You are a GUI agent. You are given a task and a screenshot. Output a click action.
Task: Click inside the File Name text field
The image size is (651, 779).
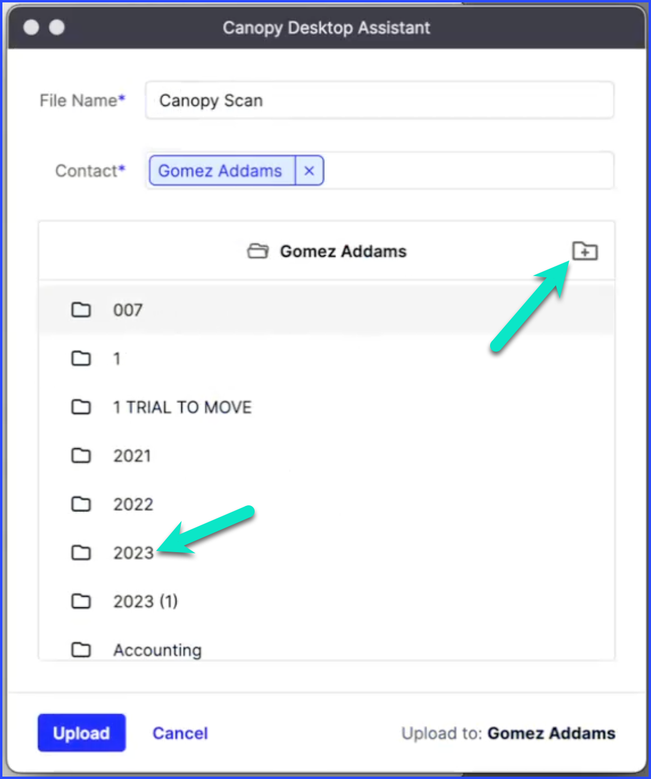click(x=378, y=100)
